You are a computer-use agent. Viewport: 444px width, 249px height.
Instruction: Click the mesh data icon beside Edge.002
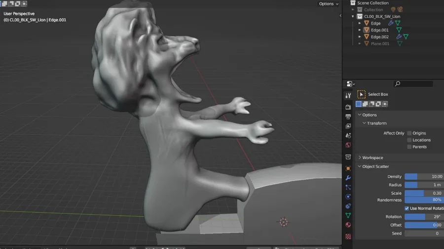(406, 36)
